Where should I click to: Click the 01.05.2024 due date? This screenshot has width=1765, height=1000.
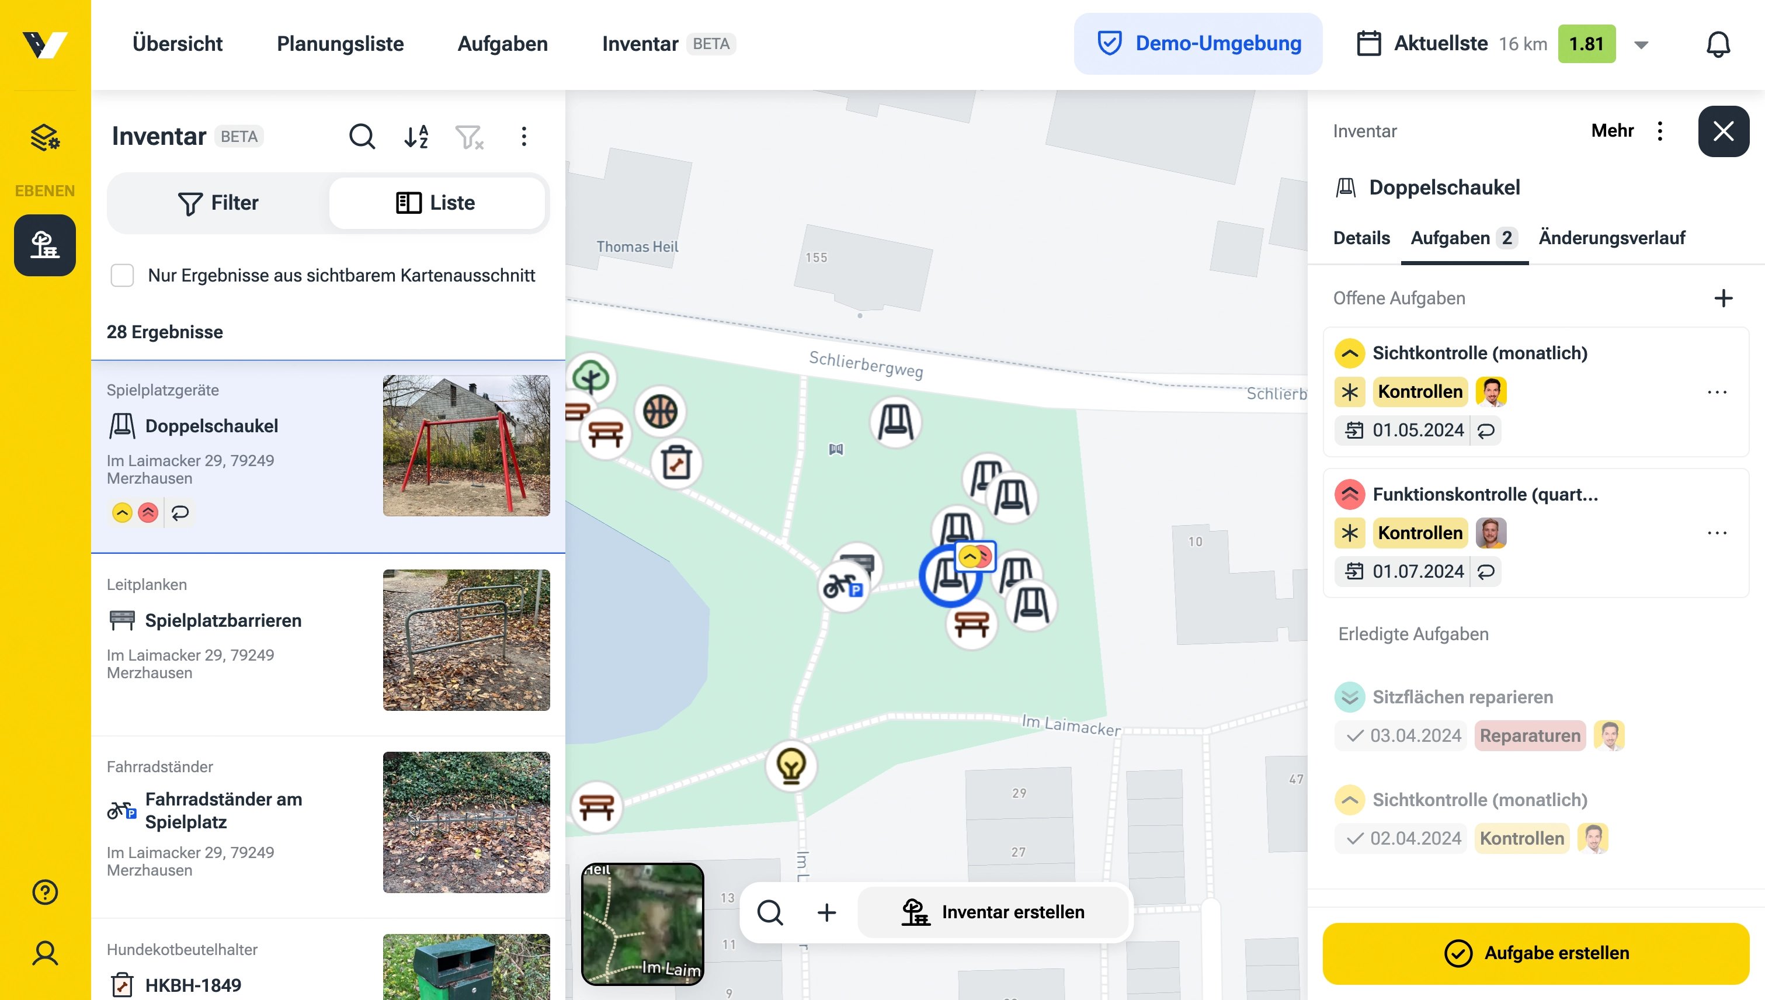pos(1418,430)
